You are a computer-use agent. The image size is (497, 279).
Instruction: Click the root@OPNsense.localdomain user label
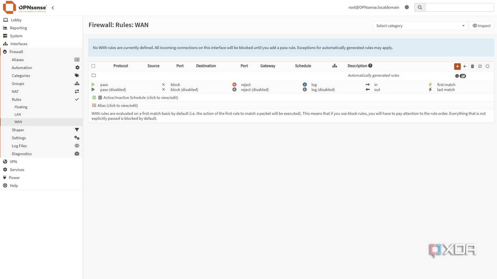(x=374, y=7)
